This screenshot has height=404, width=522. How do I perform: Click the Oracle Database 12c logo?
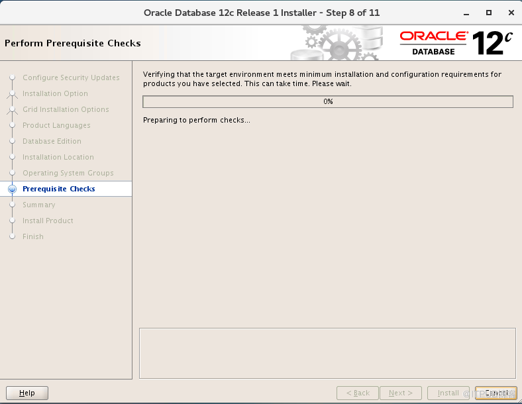point(456,43)
